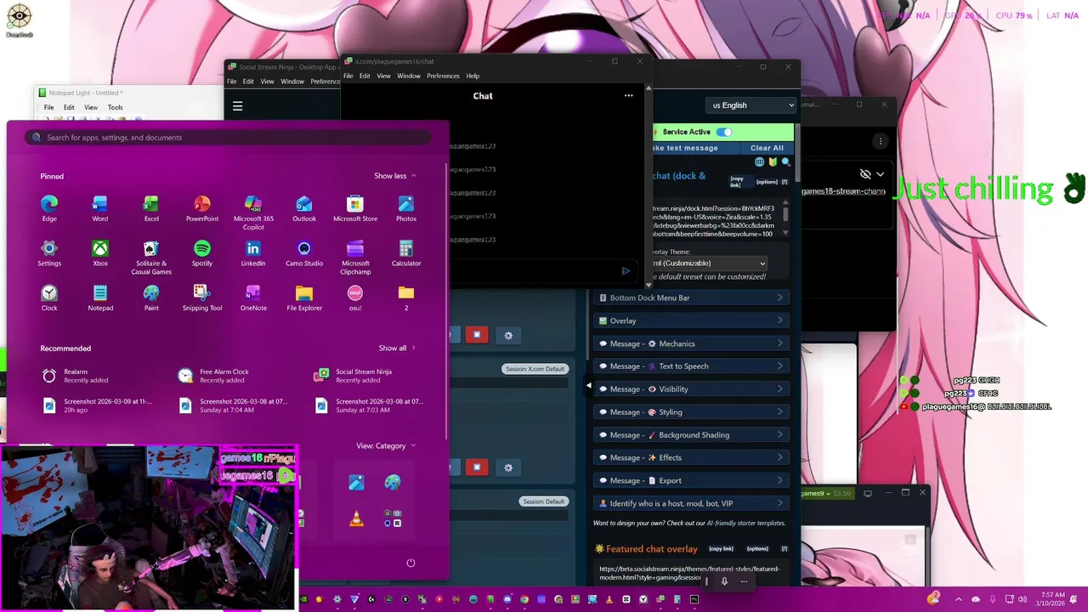Expand Message - Effects section

point(692,457)
